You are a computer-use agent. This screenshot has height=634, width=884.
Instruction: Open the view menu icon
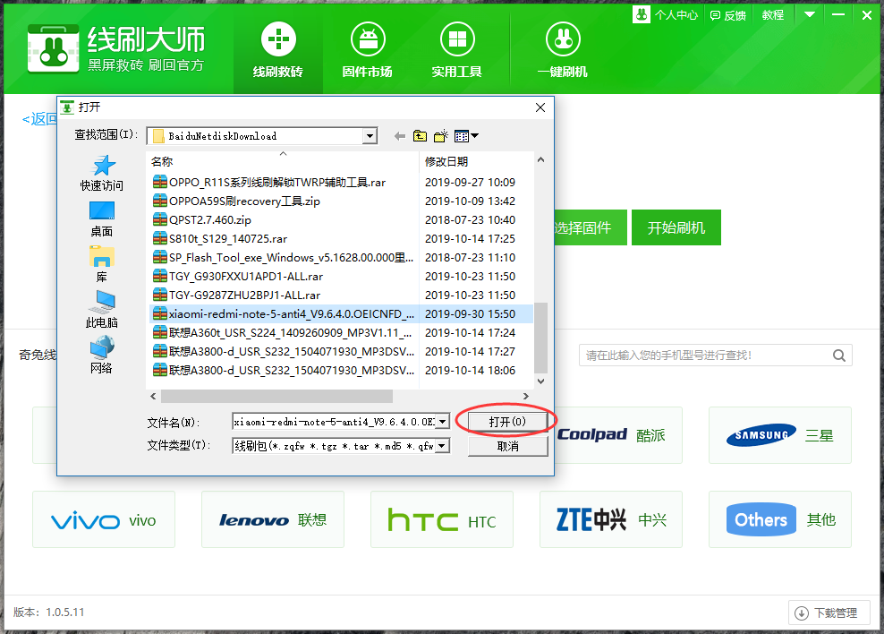(x=466, y=136)
